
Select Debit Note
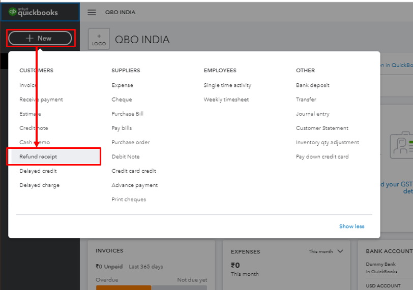(126, 156)
